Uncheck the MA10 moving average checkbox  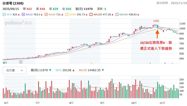click(x=23, y=14)
